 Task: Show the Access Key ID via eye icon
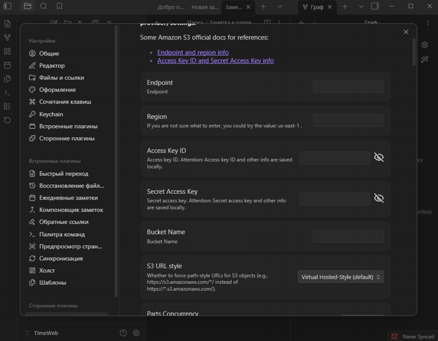click(x=379, y=157)
